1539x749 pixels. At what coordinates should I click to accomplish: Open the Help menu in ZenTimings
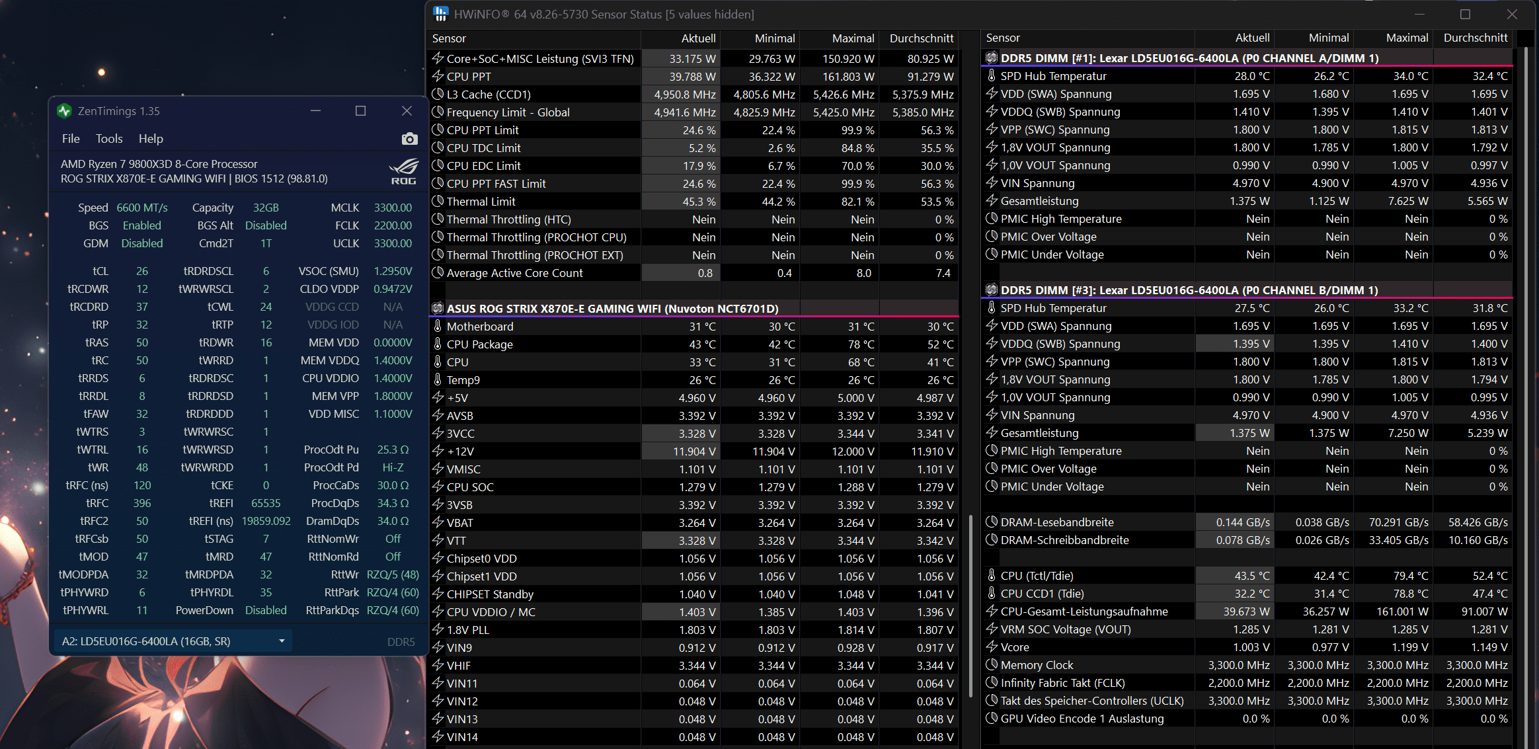click(x=151, y=139)
